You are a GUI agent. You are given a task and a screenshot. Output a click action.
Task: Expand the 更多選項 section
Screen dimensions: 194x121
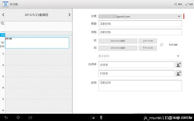coord(140,56)
